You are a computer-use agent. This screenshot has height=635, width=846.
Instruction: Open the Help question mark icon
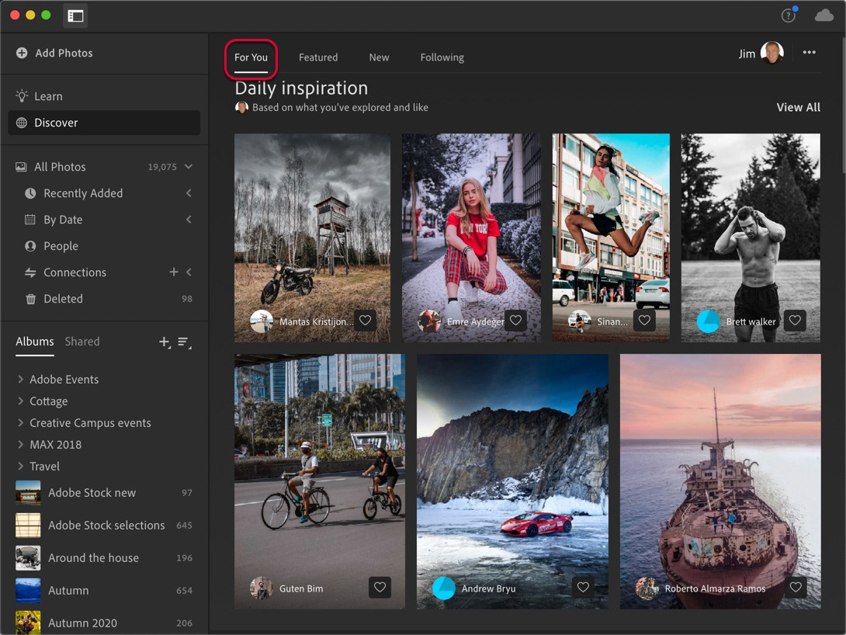coord(789,16)
